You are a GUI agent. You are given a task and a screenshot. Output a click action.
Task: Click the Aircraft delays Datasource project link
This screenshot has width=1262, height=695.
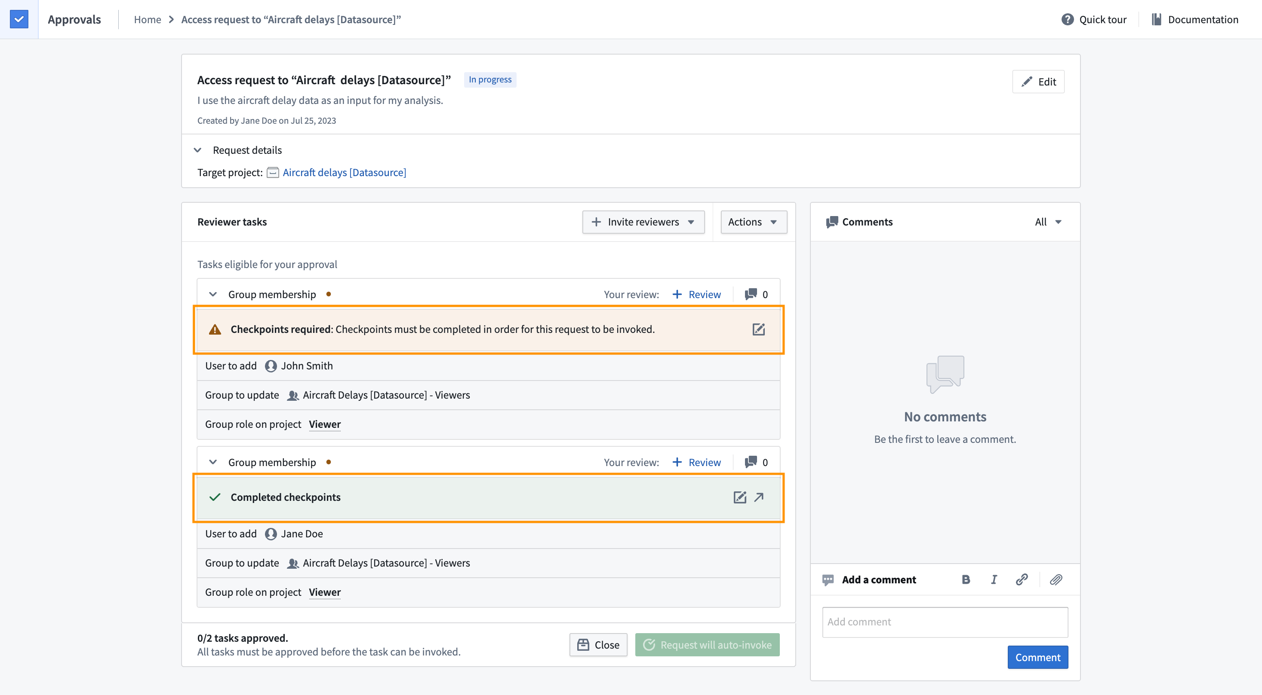pos(345,172)
